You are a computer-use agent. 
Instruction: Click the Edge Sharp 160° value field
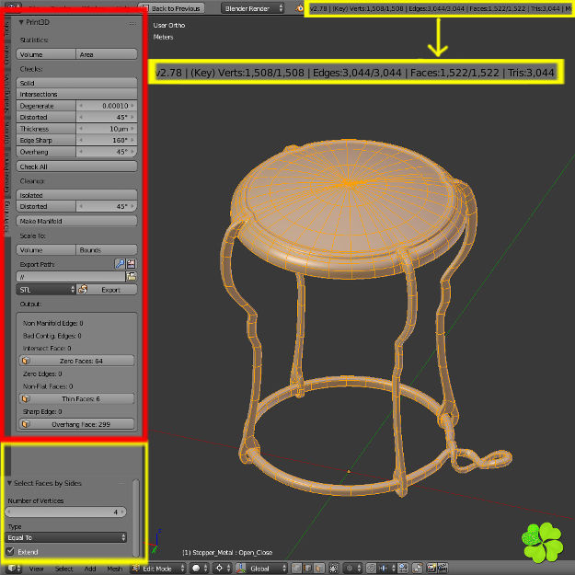(x=107, y=140)
